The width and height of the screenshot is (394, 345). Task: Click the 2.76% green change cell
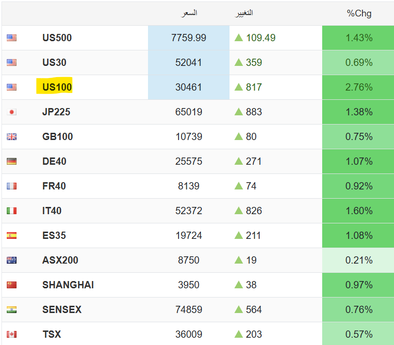click(358, 87)
